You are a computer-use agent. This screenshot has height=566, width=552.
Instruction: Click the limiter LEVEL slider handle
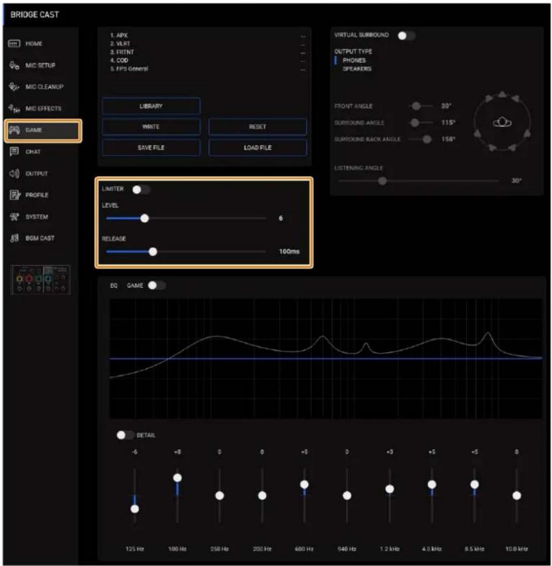[x=145, y=219]
